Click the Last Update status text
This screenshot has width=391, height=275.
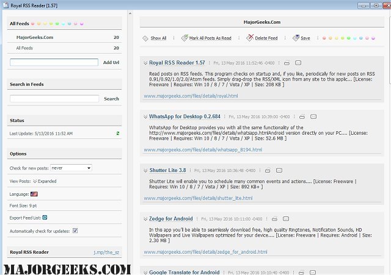pyautogui.click(x=41, y=134)
